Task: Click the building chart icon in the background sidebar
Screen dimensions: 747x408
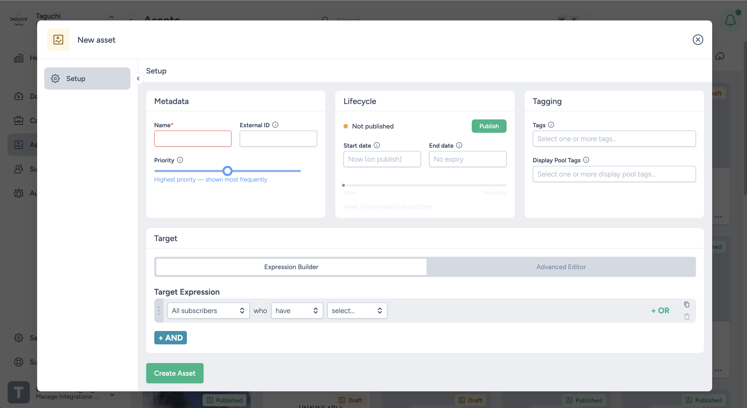Action: [19, 58]
